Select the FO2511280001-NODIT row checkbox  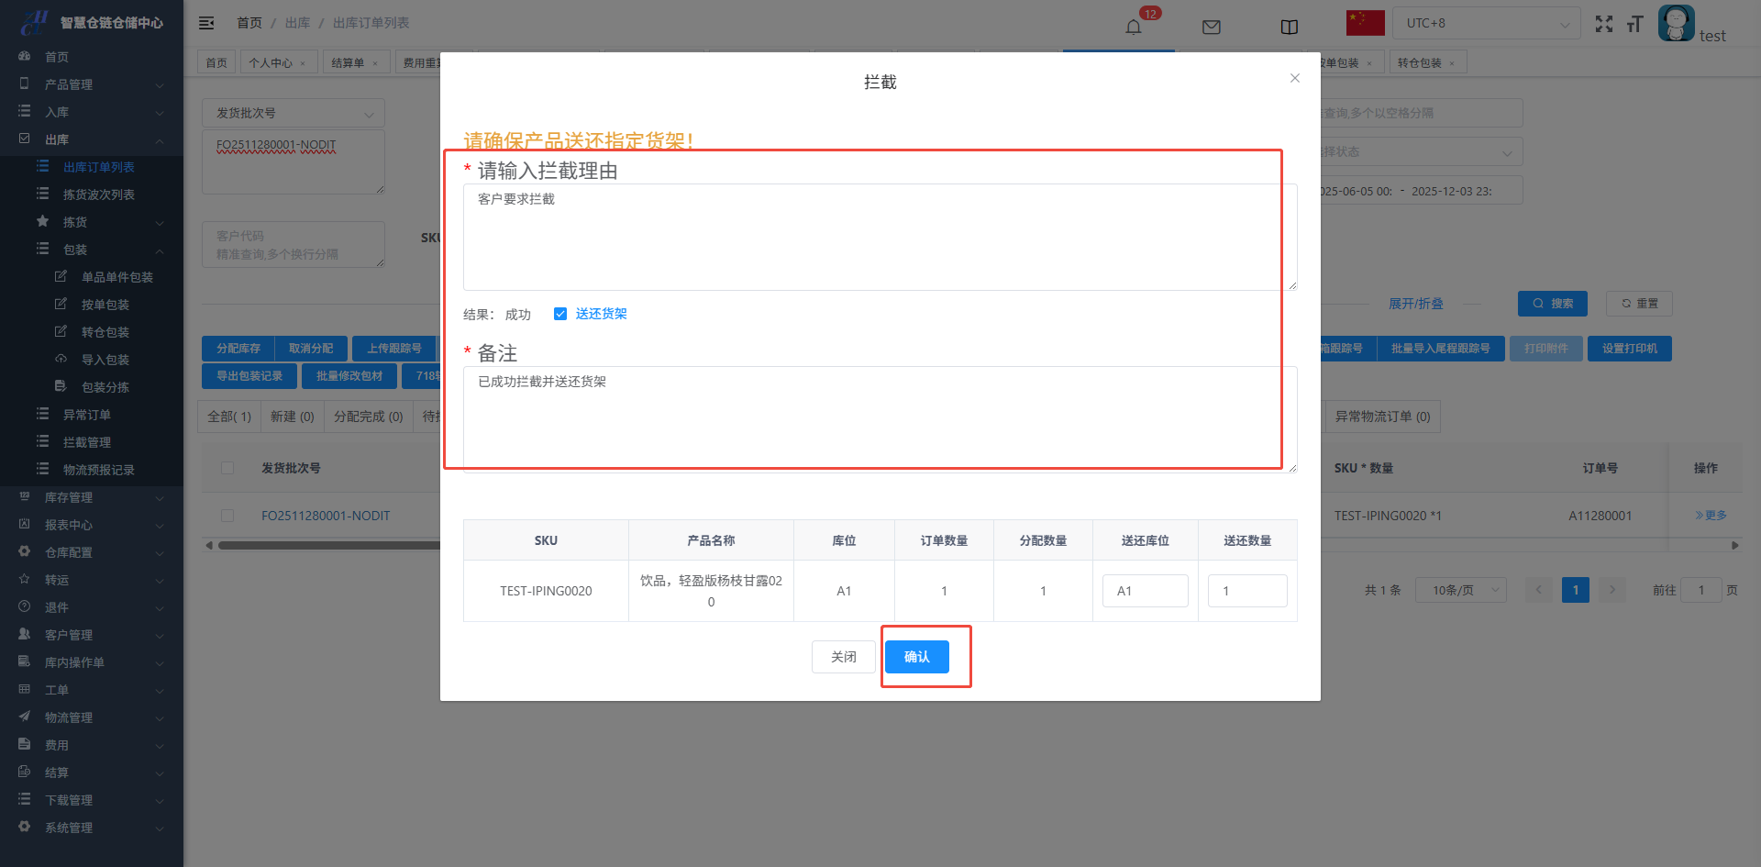pyautogui.click(x=227, y=516)
